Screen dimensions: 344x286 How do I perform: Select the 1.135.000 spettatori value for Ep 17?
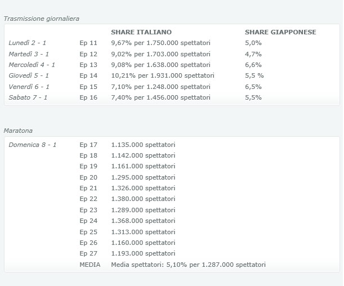tap(143, 145)
